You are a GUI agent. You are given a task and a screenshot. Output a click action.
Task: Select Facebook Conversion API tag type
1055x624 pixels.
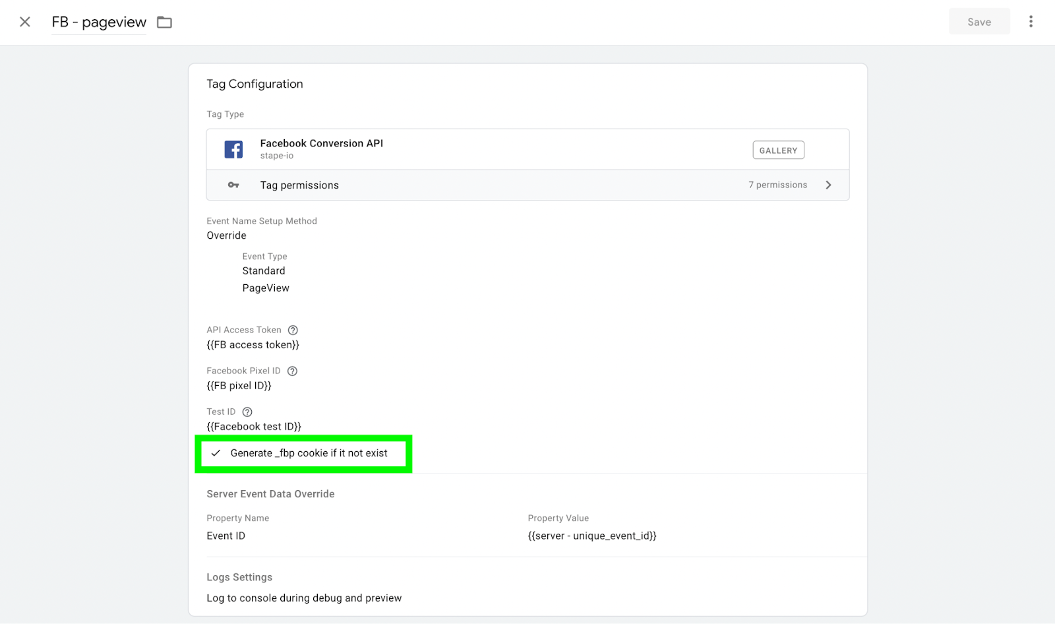(x=527, y=150)
